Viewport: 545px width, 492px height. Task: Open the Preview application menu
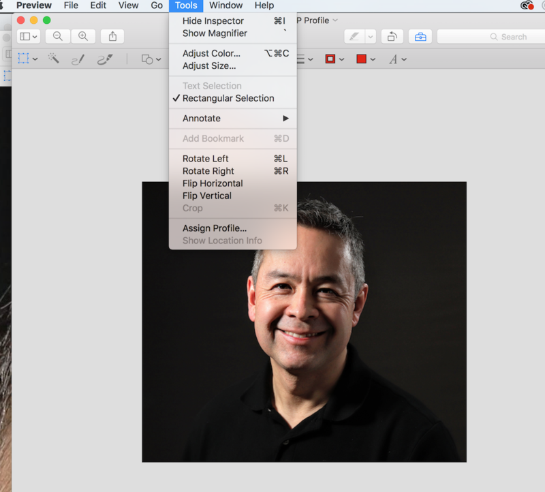[34, 5]
